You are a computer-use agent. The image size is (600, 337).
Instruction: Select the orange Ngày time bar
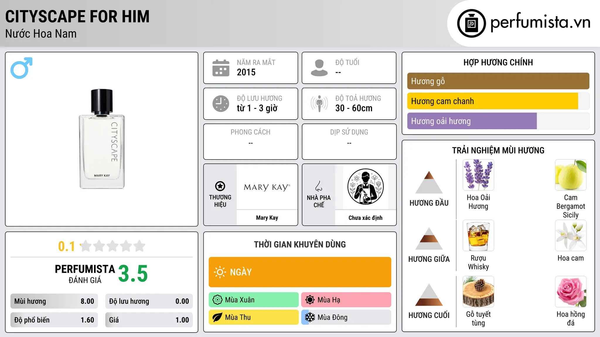300,272
